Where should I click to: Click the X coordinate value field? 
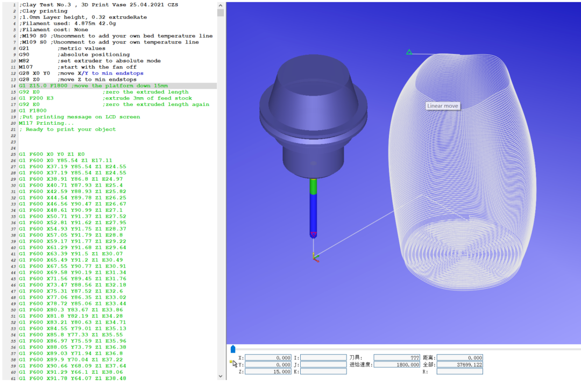[x=268, y=358]
